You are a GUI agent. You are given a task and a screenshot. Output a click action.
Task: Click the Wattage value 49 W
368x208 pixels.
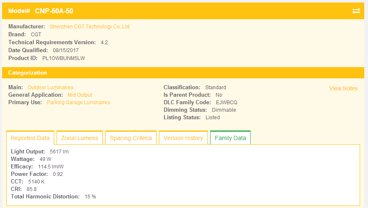pyautogui.click(x=45, y=159)
